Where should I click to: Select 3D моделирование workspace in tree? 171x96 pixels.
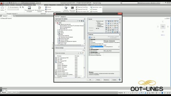(66, 27)
